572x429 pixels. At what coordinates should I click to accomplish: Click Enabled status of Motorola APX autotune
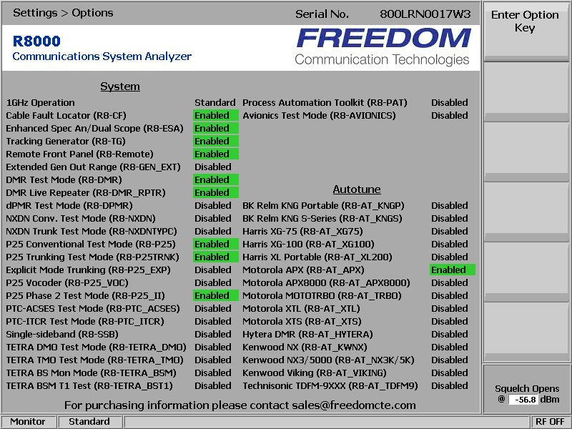tap(453, 270)
